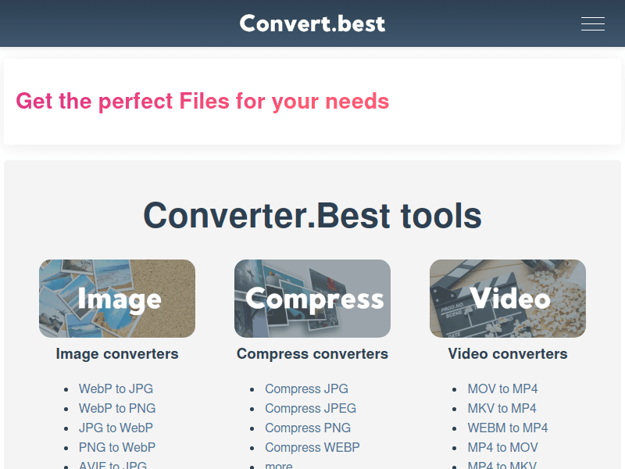Open the MOV to MP4 converter
The image size is (625, 469).
502,388
